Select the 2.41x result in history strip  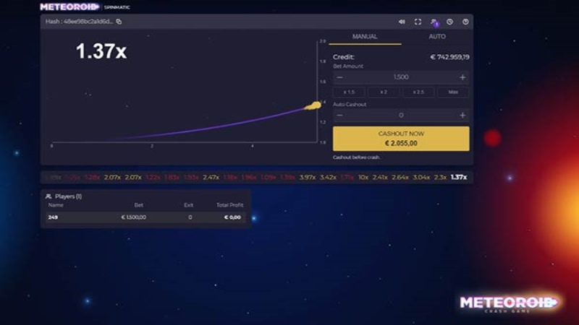[379, 177]
